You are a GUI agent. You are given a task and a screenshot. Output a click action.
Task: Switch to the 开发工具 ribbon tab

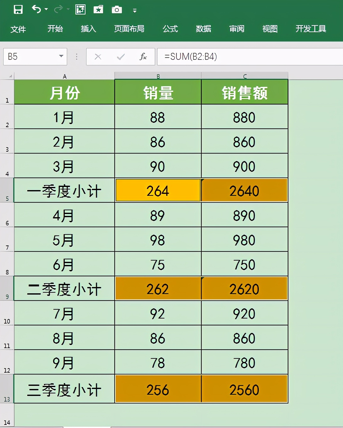click(311, 29)
